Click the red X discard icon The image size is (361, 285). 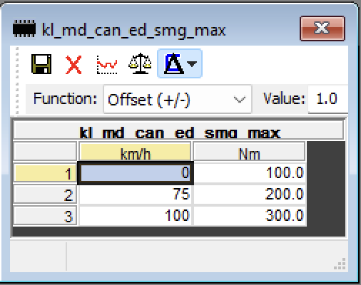73,65
